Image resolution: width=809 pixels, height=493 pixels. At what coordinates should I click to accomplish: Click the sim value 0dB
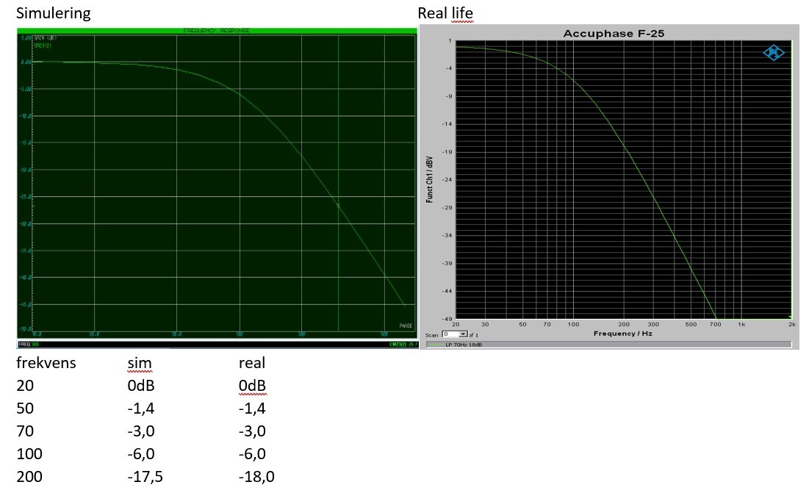click(141, 386)
